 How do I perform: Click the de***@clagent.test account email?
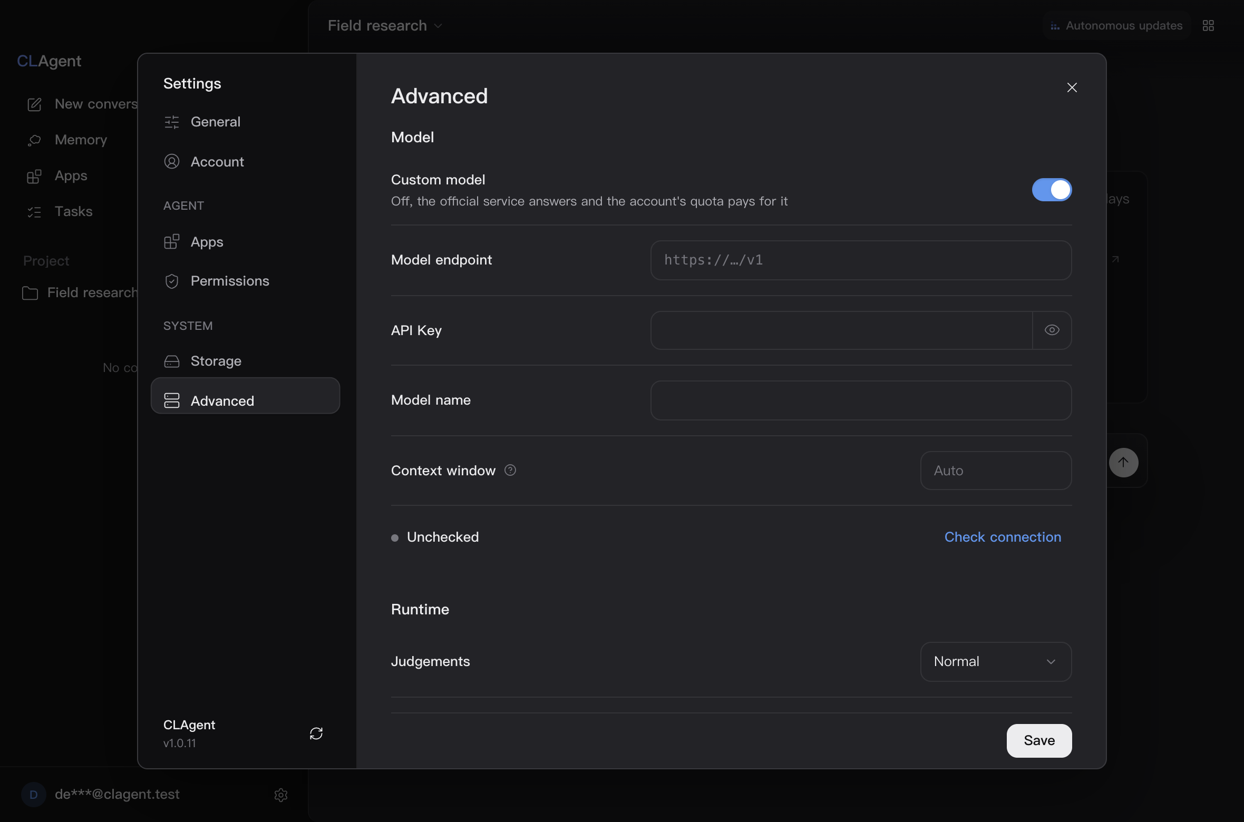coord(117,794)
